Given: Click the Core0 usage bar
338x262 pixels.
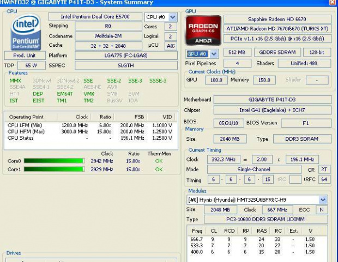Looking at the screenshot, I should click(x=54, y=161).
